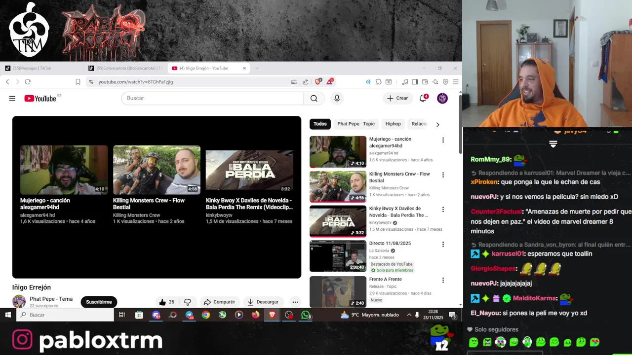Open more actions menu below the video
The width and height of the screenshot is (632, 355).
295,302
